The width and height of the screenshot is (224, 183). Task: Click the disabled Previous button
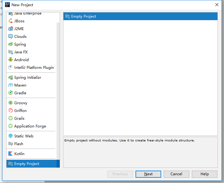[x=120, y=174]
